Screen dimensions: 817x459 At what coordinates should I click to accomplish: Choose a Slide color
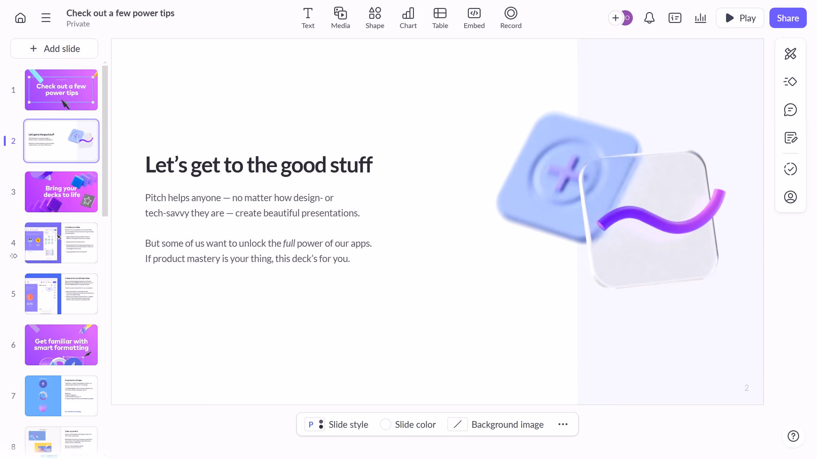click(x=408, y=424)
